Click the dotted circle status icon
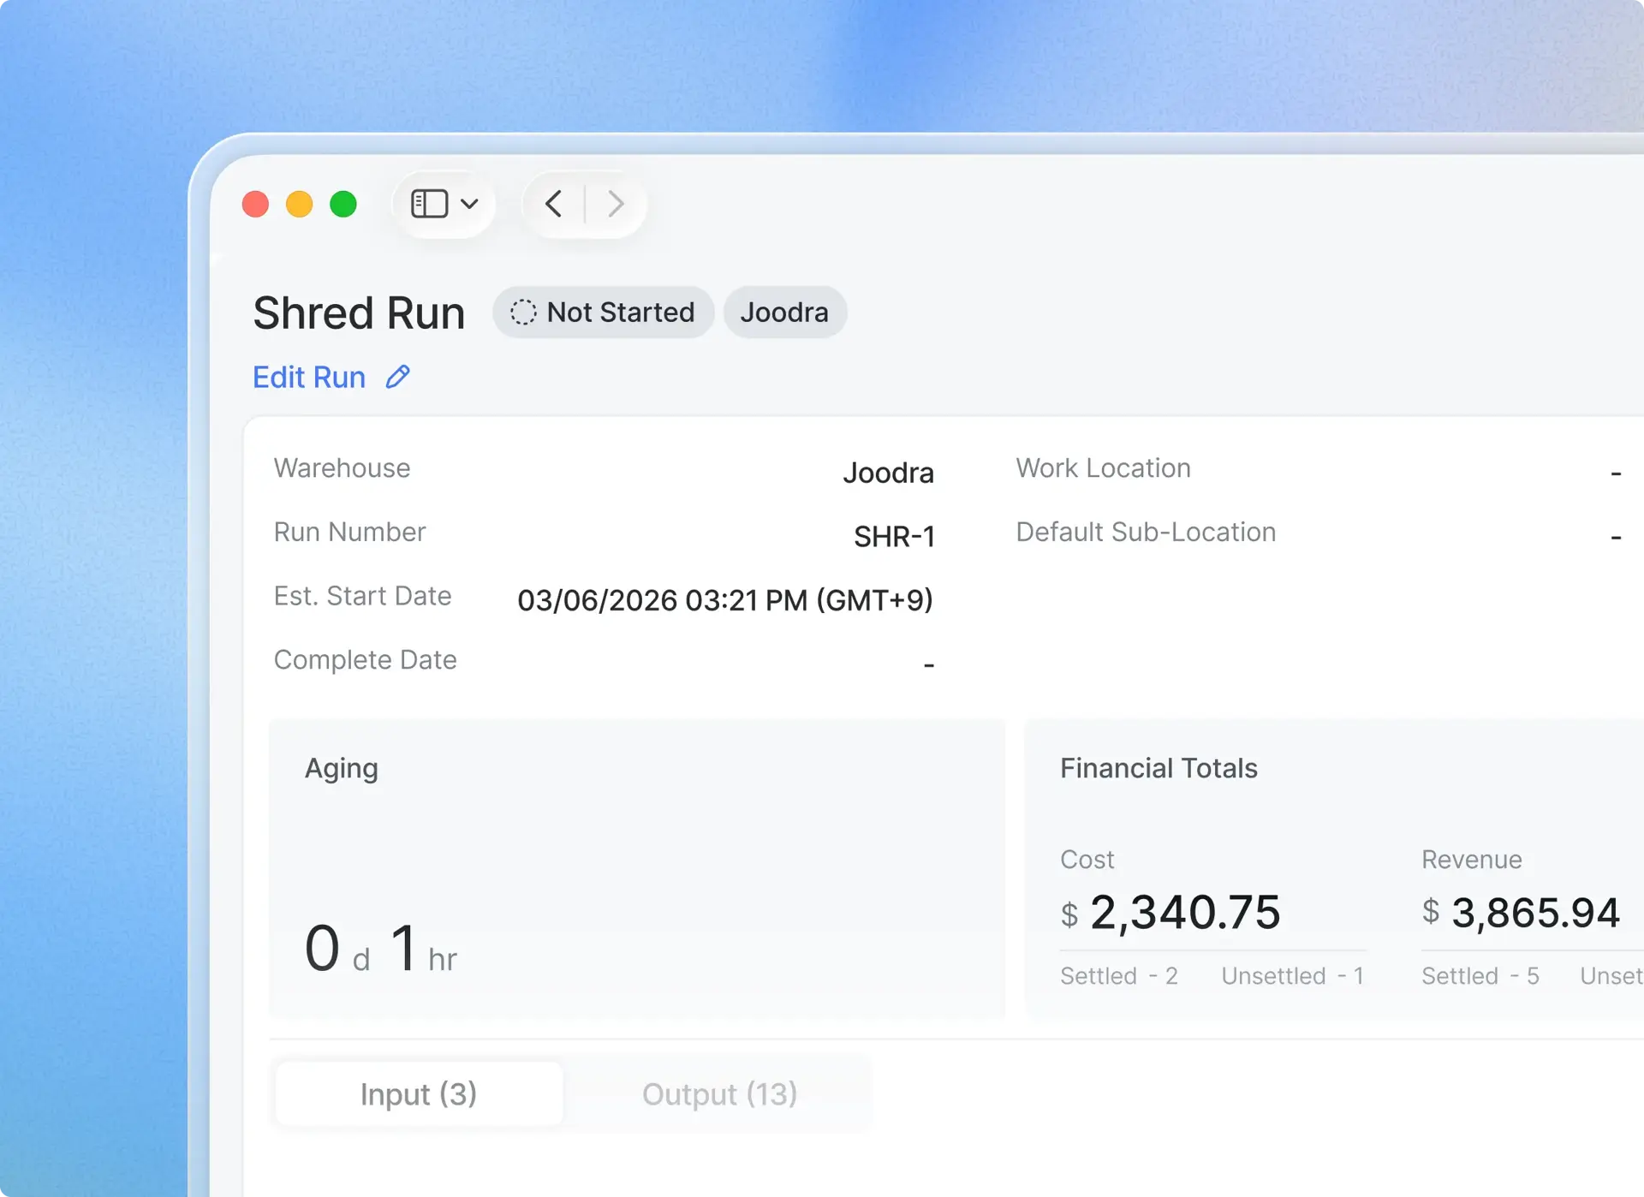The width and height of the screenshot is (1644, 1197). coord(523,312)
